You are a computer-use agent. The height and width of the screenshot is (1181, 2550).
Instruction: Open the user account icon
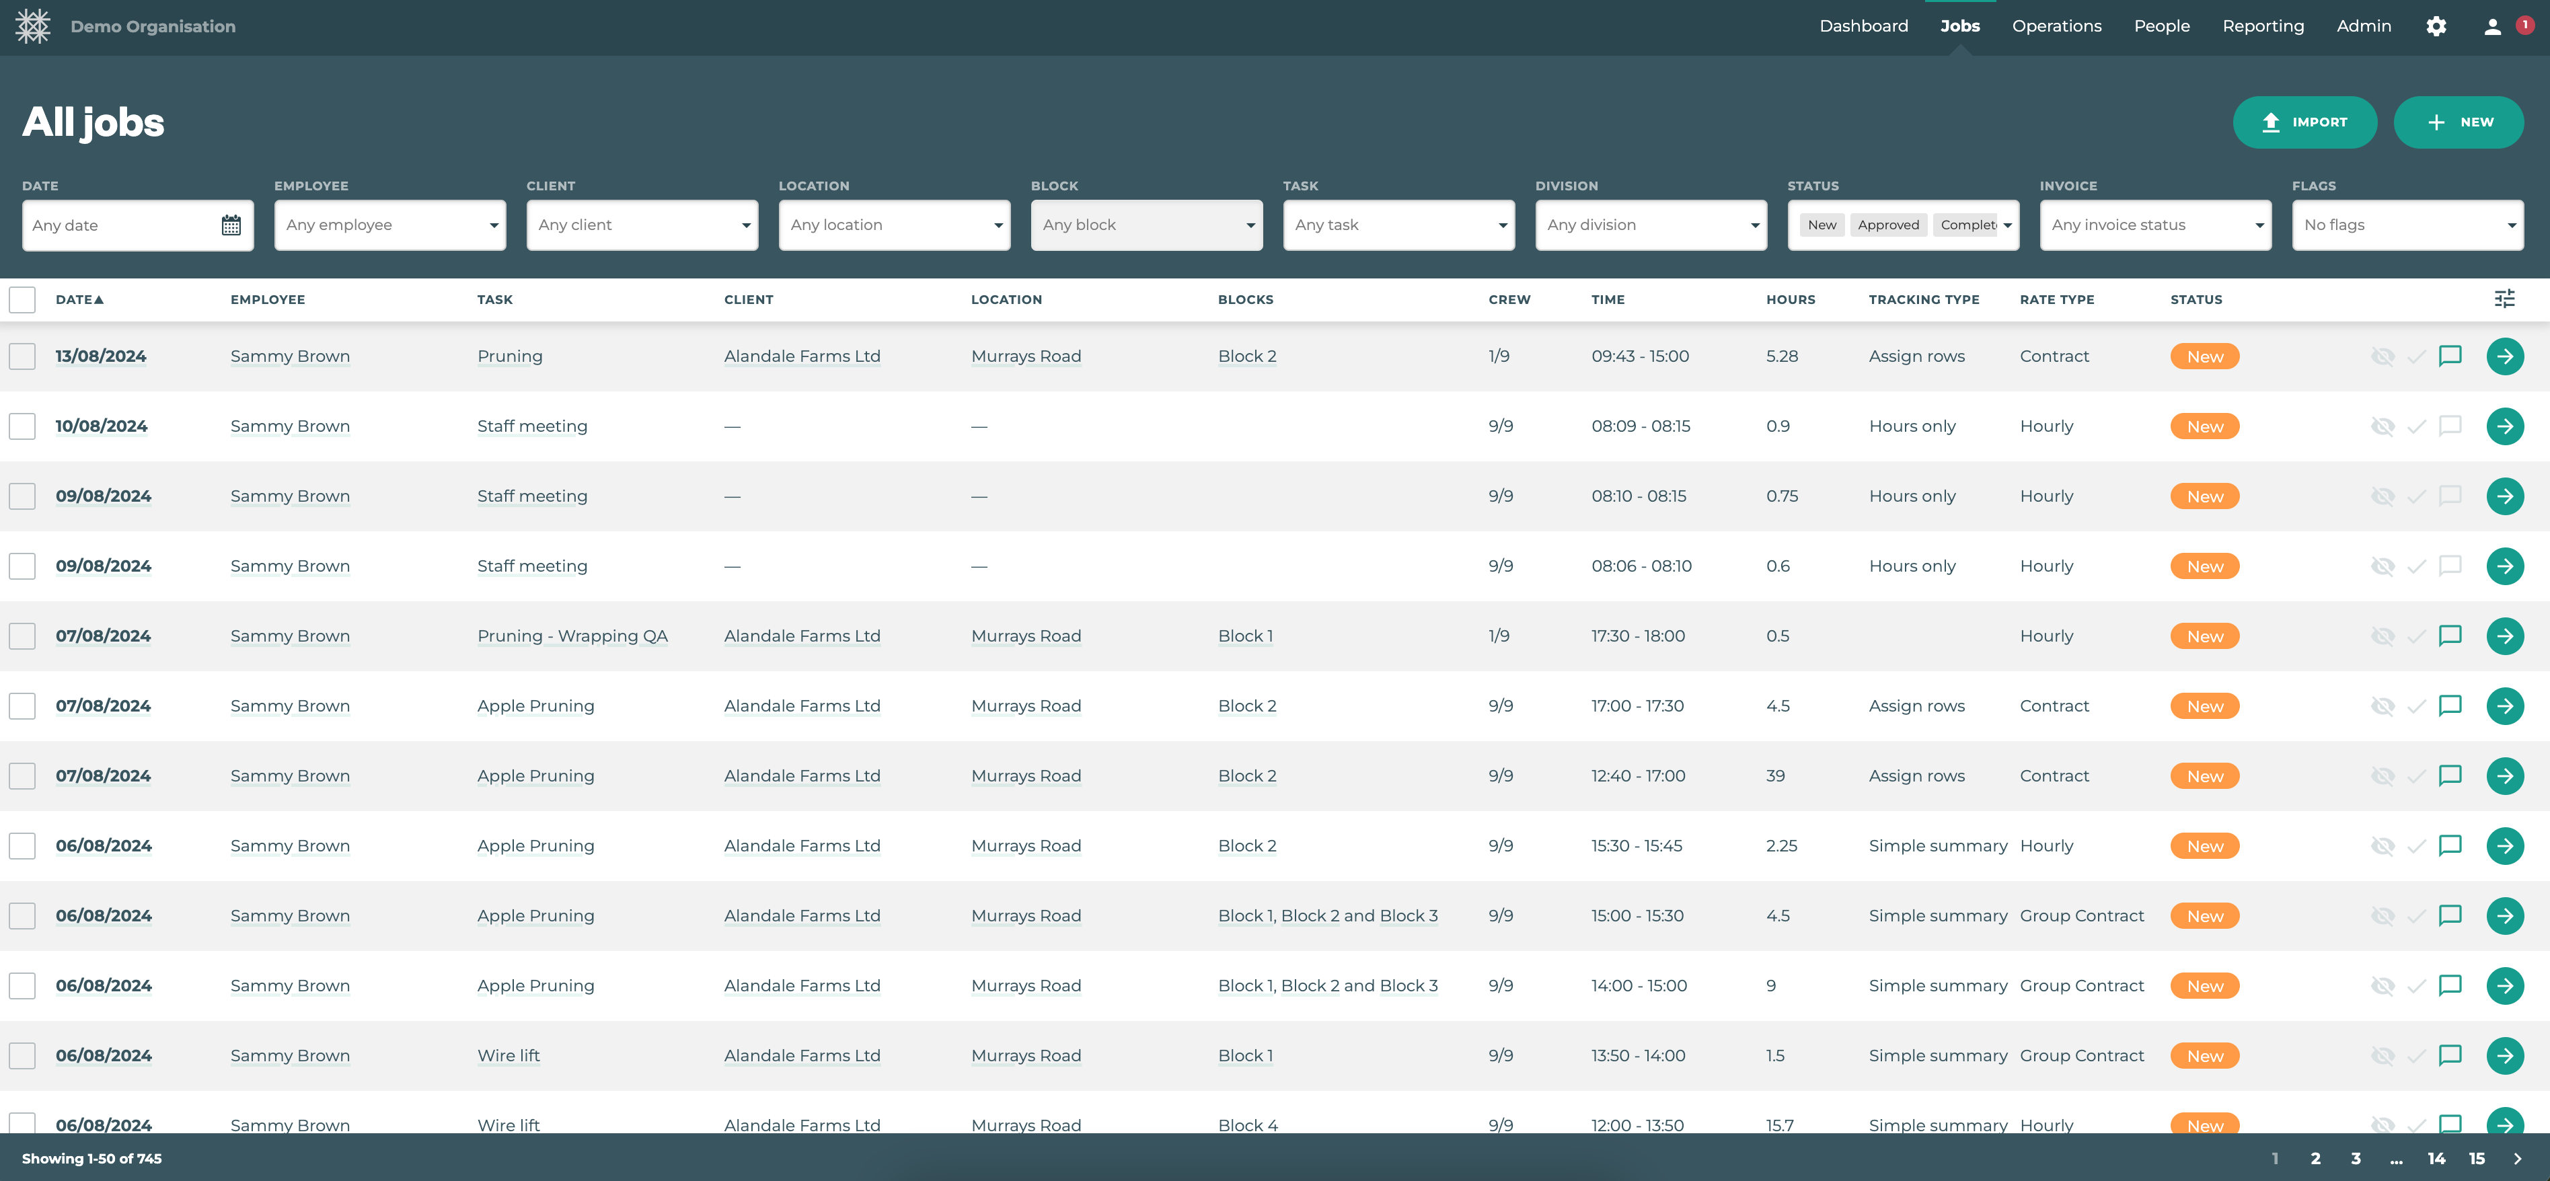[x=2491, y=26]
